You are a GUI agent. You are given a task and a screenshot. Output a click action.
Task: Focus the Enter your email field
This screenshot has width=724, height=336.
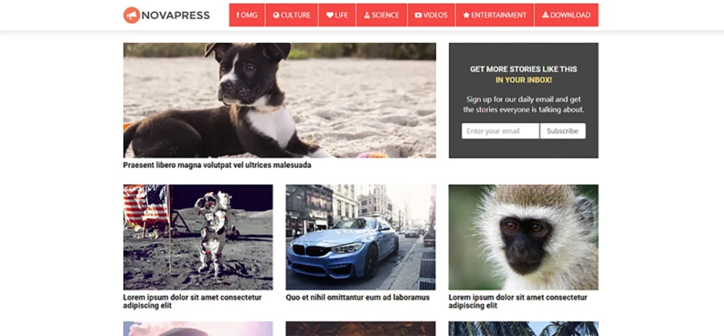tap(500, 131)
